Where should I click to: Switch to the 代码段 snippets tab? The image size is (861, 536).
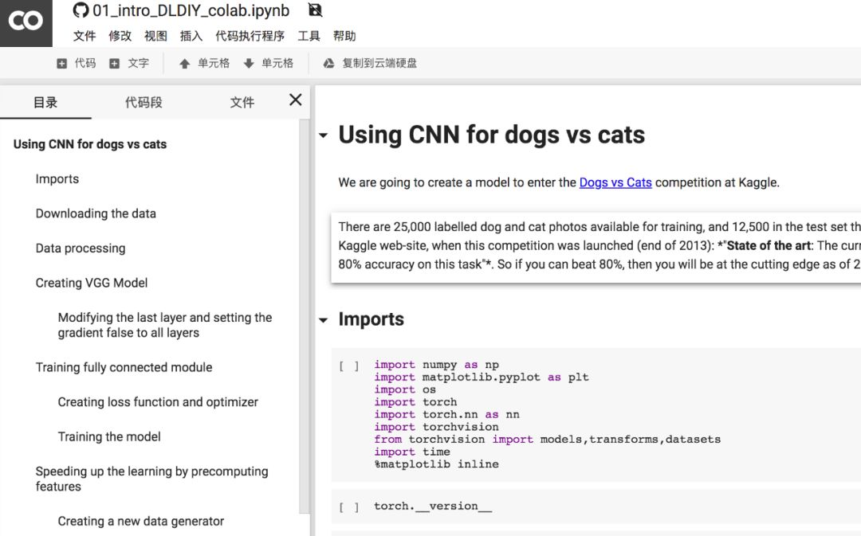pos(143,102)
